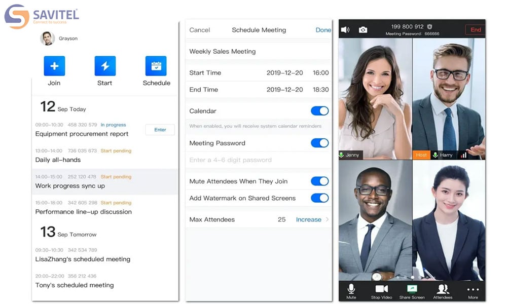Start sharing with Share Screen icon
Image resolution: width=507 pixels, height=304 pixels.
click(x=412, y=289)
